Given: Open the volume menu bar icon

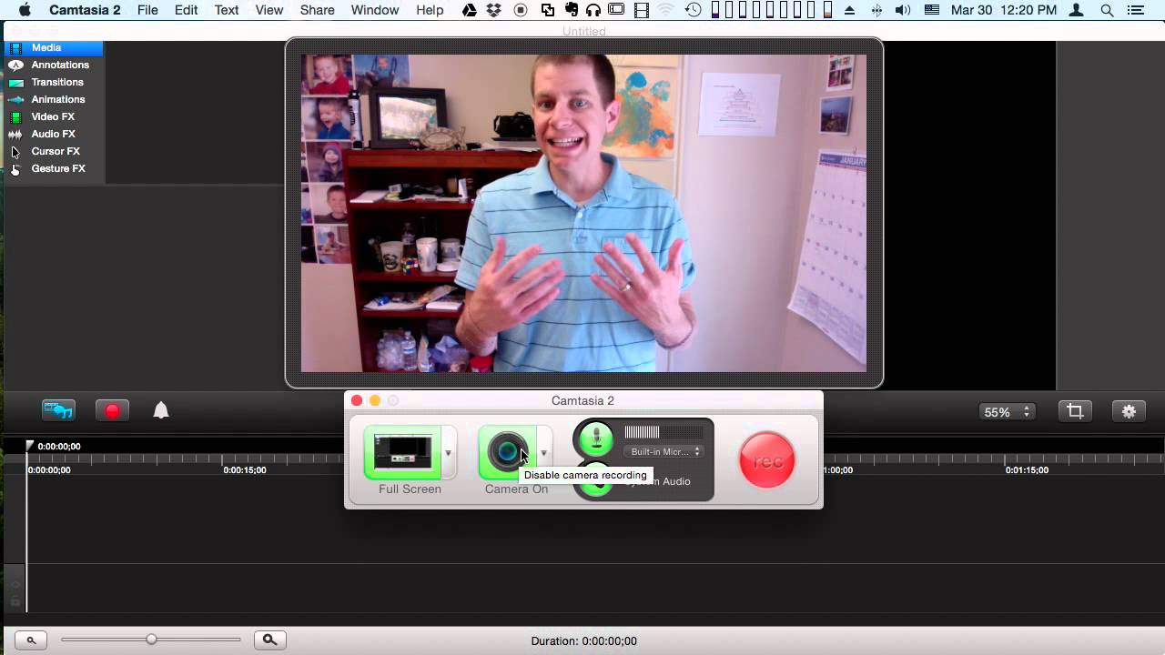Looking at the screenshot, I should (903, 10).
